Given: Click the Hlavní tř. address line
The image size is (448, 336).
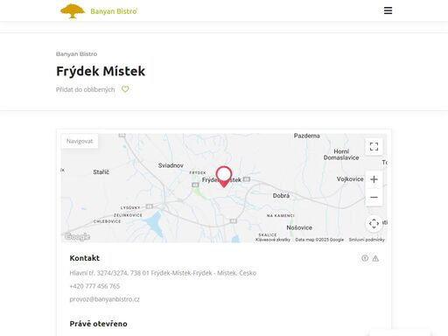Looking at the screenshot, I should point(163,273).
